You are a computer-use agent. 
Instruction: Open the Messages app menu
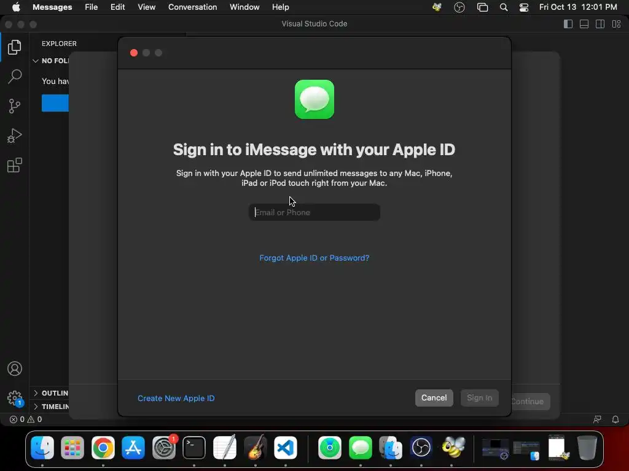52,7
